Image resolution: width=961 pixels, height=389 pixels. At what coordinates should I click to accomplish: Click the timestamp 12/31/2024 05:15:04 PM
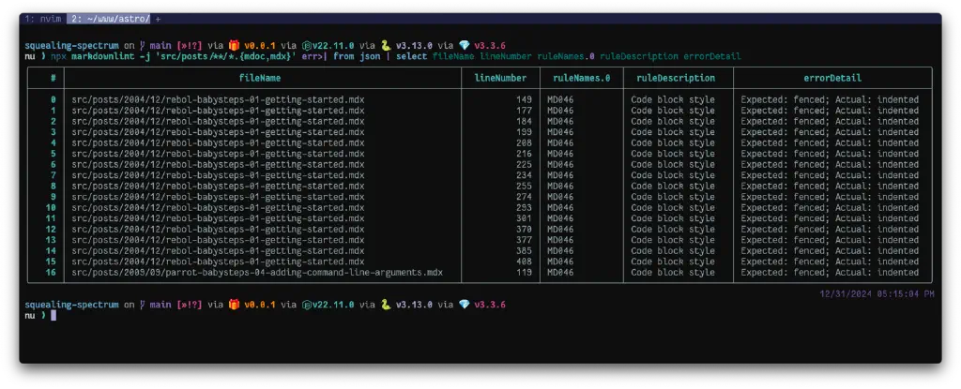(x=877, y=294)
